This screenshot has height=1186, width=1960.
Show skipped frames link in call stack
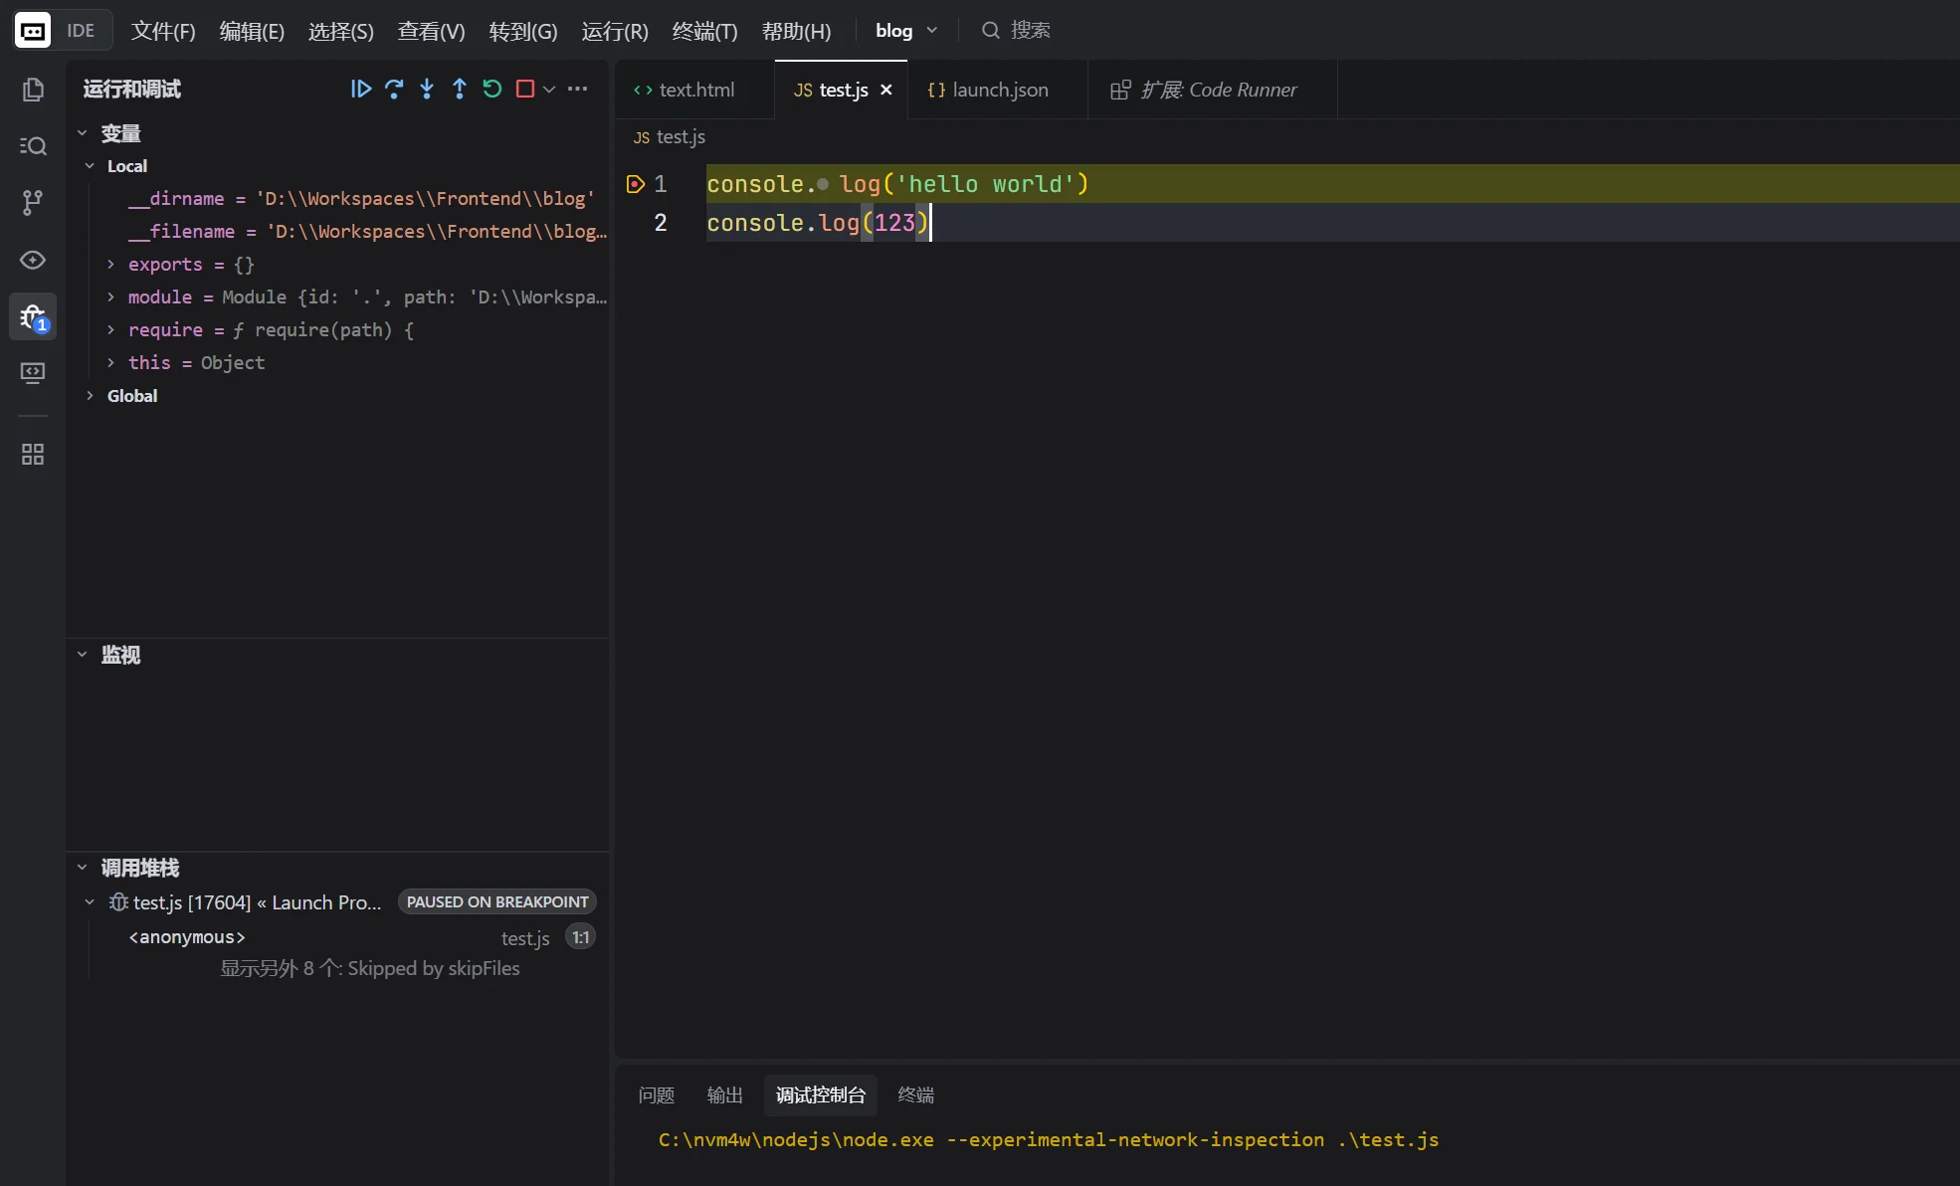[369, 969]
